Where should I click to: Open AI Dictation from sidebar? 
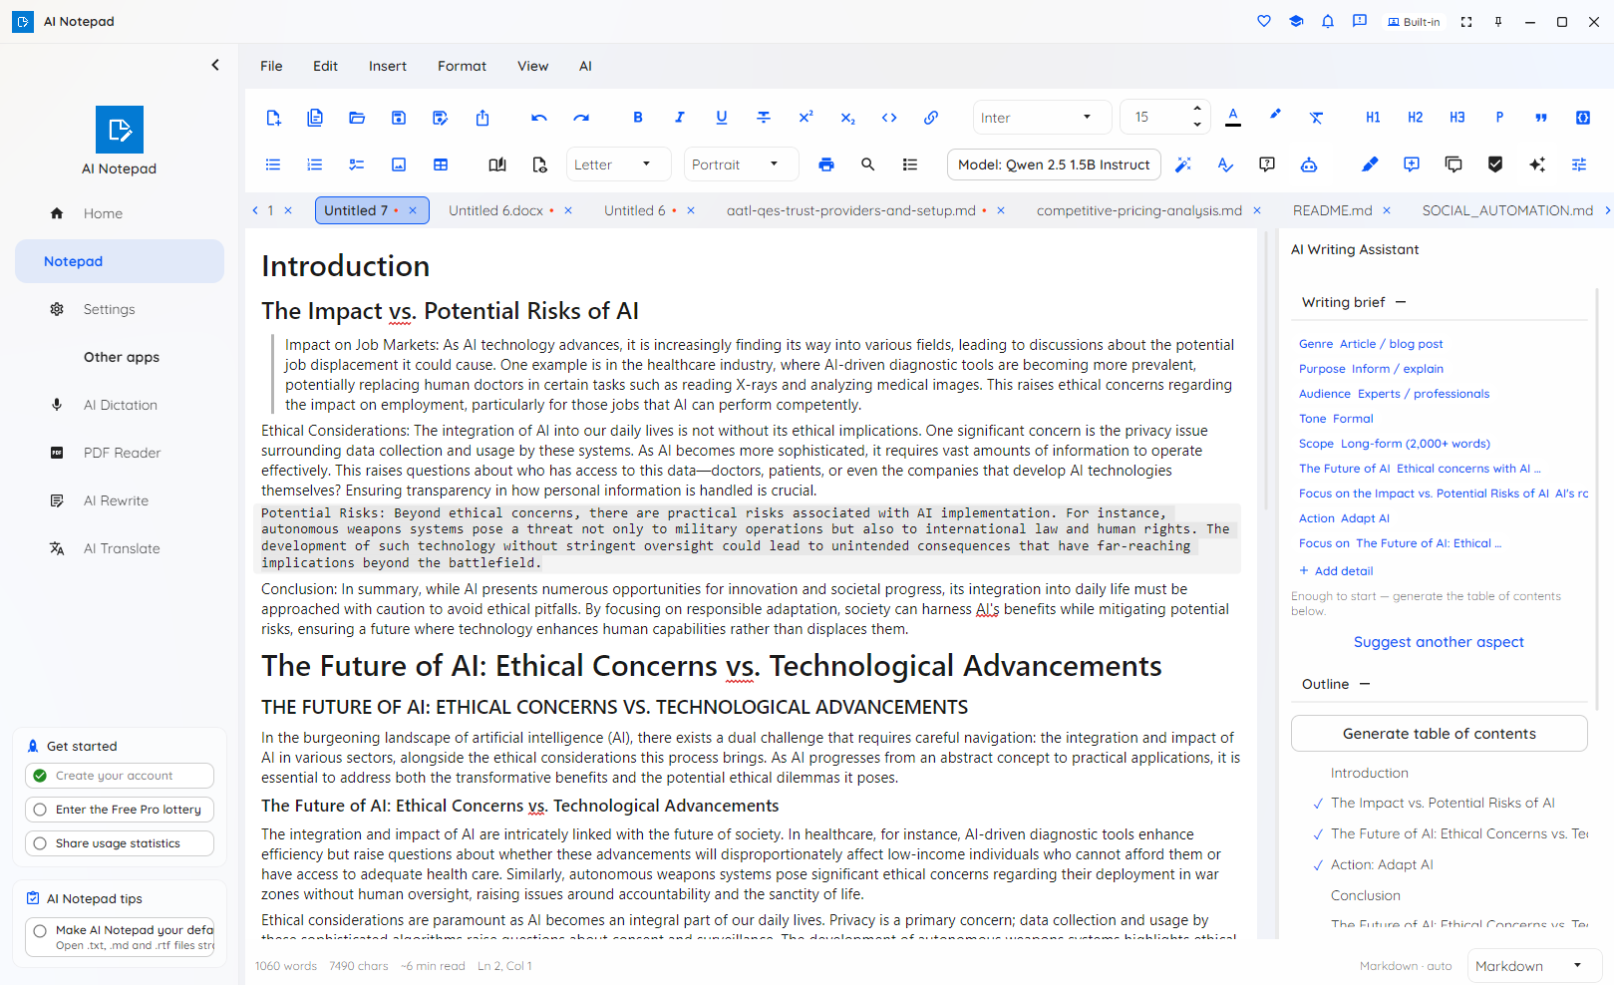pyautogui.click(x=120, y=405)
